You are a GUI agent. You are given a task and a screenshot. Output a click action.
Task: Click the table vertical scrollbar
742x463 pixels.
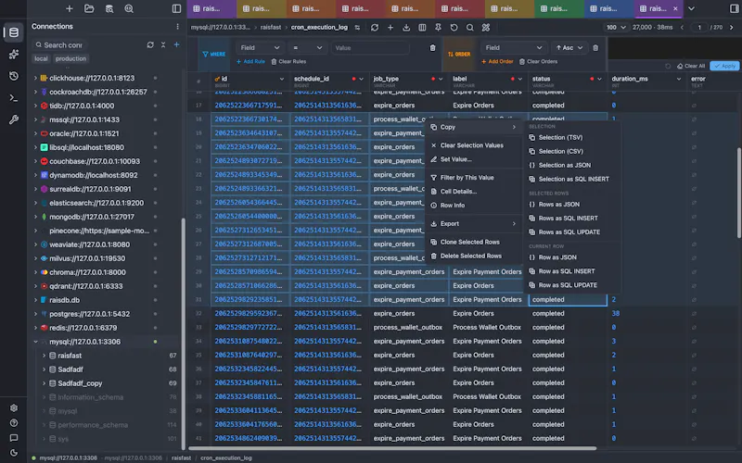738,193
